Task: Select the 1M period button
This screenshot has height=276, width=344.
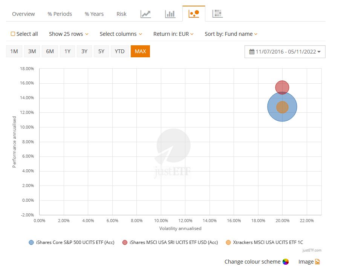Action: coord(14,51)
